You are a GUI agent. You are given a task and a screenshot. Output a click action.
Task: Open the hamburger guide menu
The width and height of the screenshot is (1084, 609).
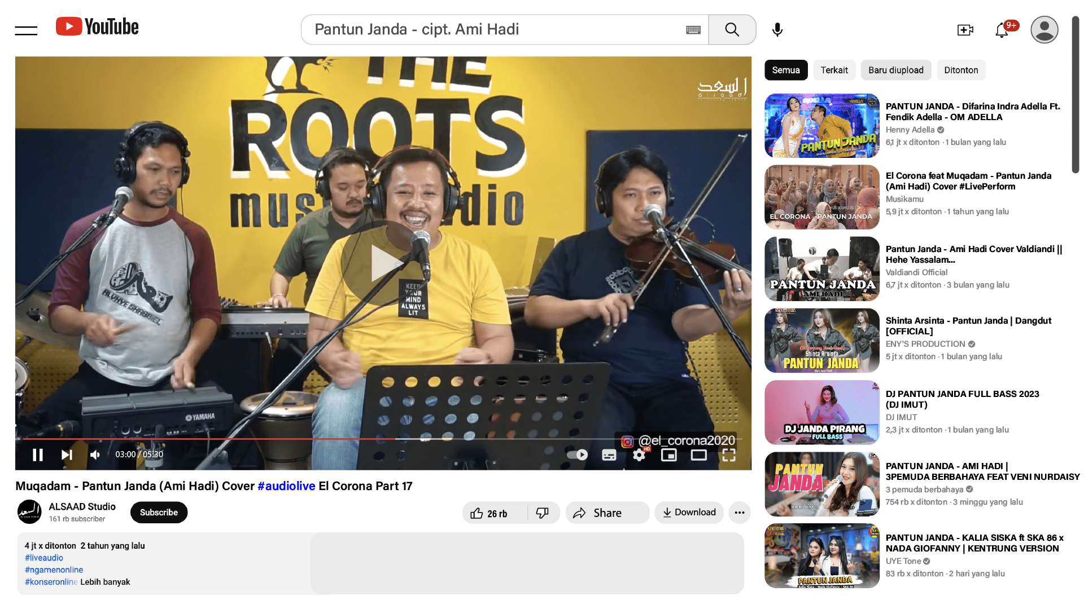point(26,30)
